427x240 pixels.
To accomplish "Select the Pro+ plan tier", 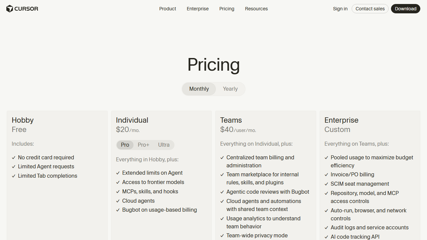I will 143,145.
